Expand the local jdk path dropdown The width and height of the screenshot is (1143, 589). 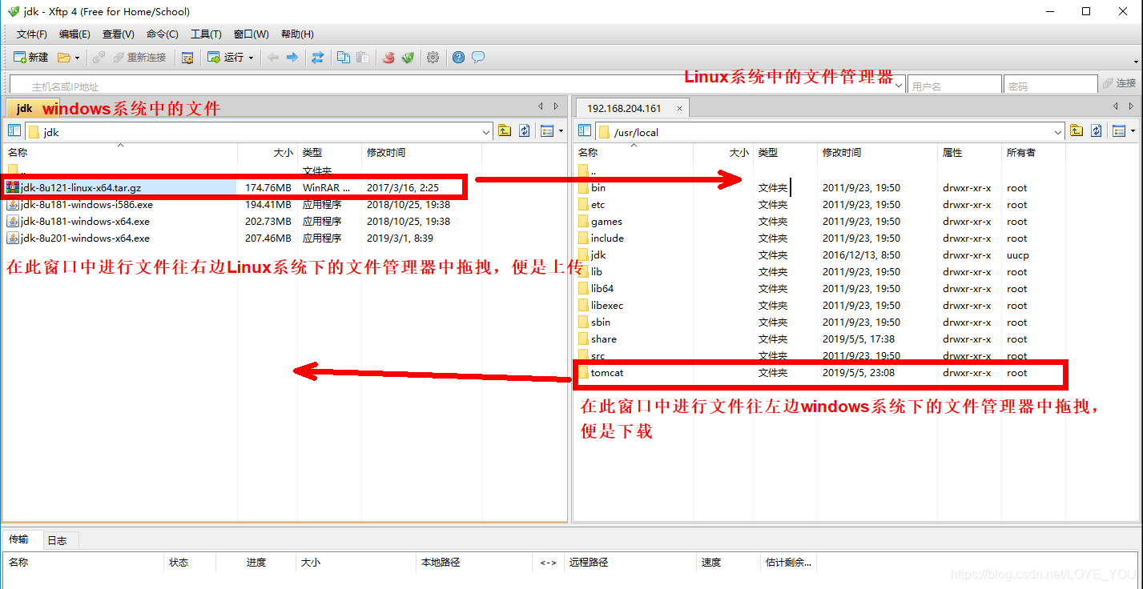pos(486,131)
